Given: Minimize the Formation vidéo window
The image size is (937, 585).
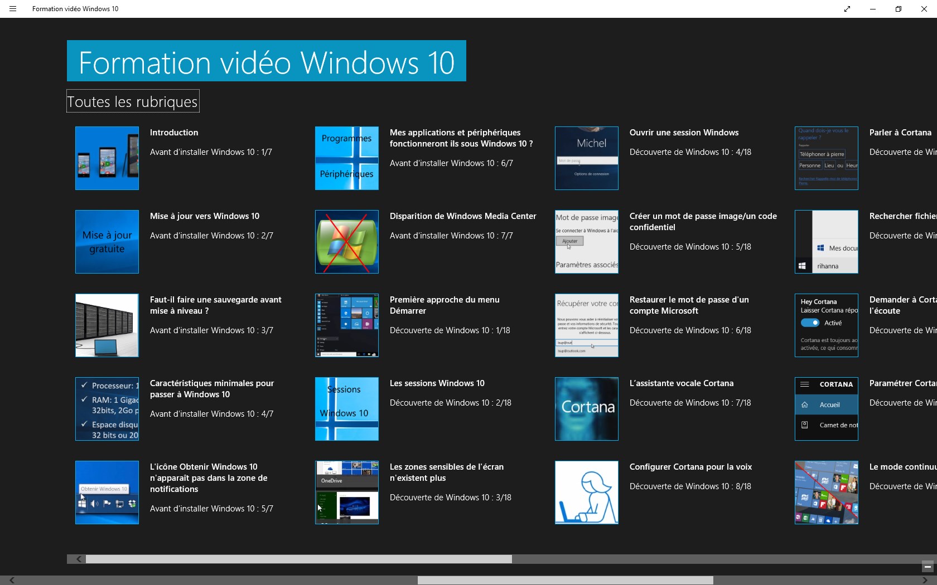Looking at the screenshot, I should (x=873, y=9).
